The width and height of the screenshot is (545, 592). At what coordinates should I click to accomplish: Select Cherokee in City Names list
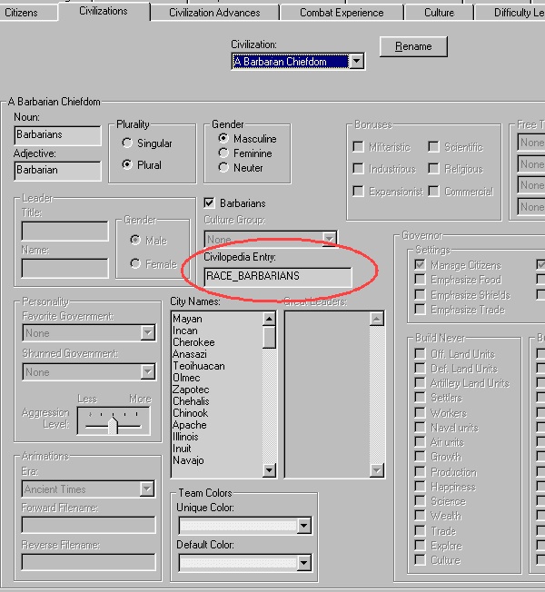point(193,342)
